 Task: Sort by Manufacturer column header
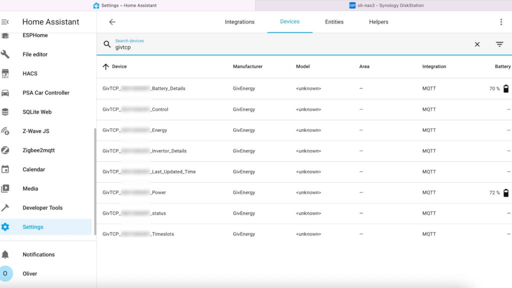click(x=247, y=66)
